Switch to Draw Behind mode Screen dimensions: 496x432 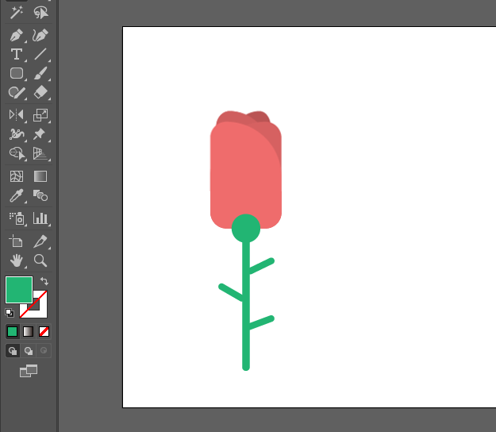tap(29, 350)
